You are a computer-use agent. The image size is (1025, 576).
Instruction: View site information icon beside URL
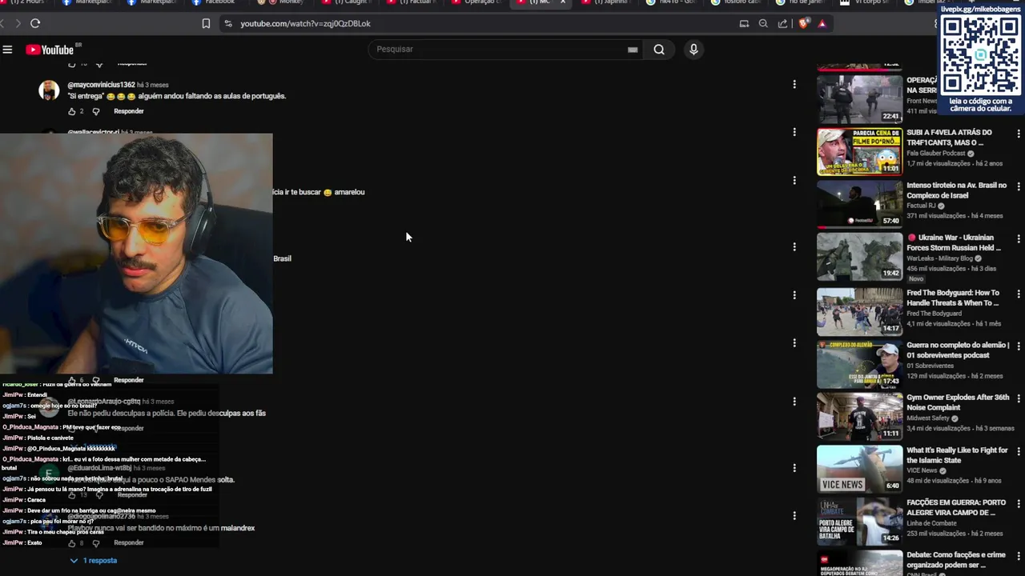(x=228, y=23)
